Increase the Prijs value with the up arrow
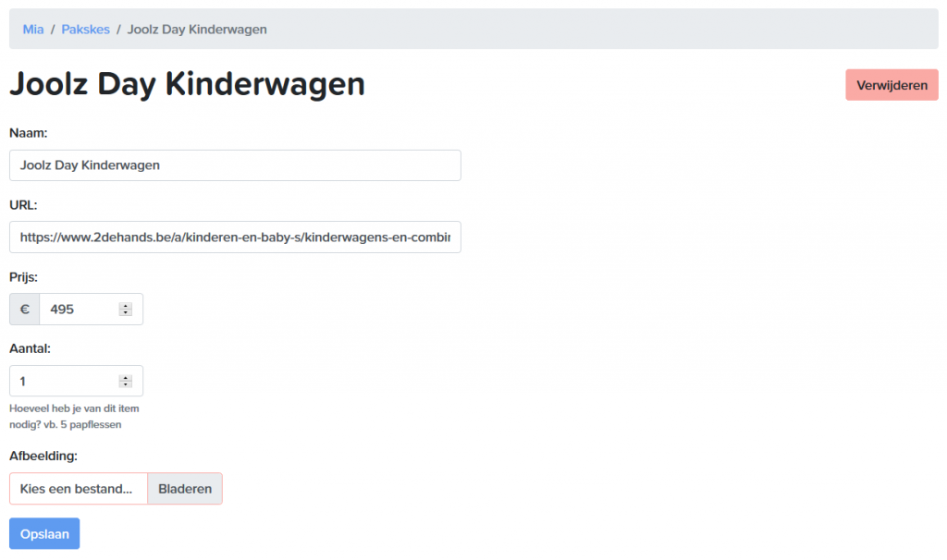This screenshot has width=947, height=560. click(126, 306)
